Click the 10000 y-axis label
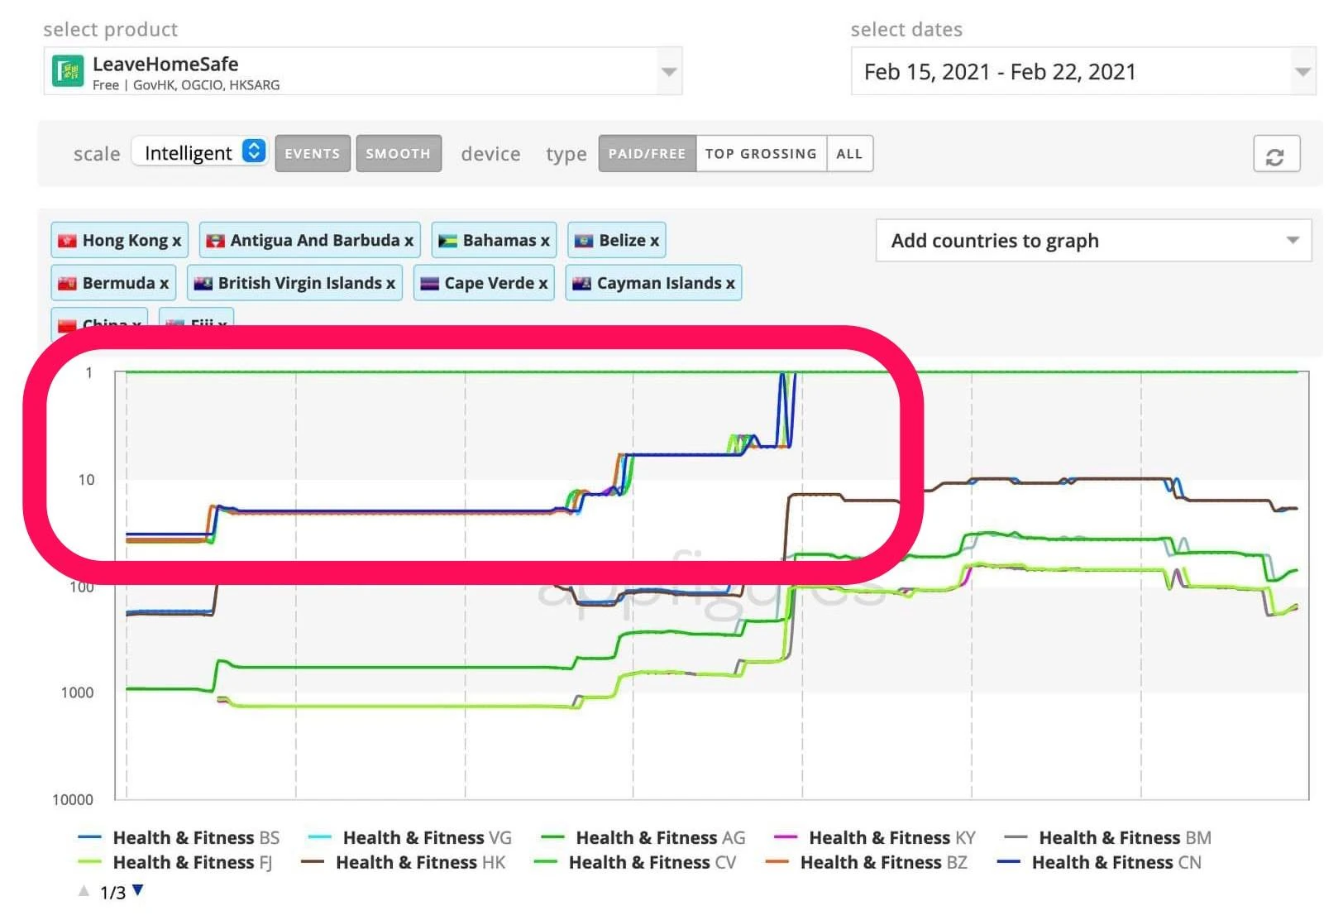Viewport: 1343px width, 920px height. click(73, 800)
